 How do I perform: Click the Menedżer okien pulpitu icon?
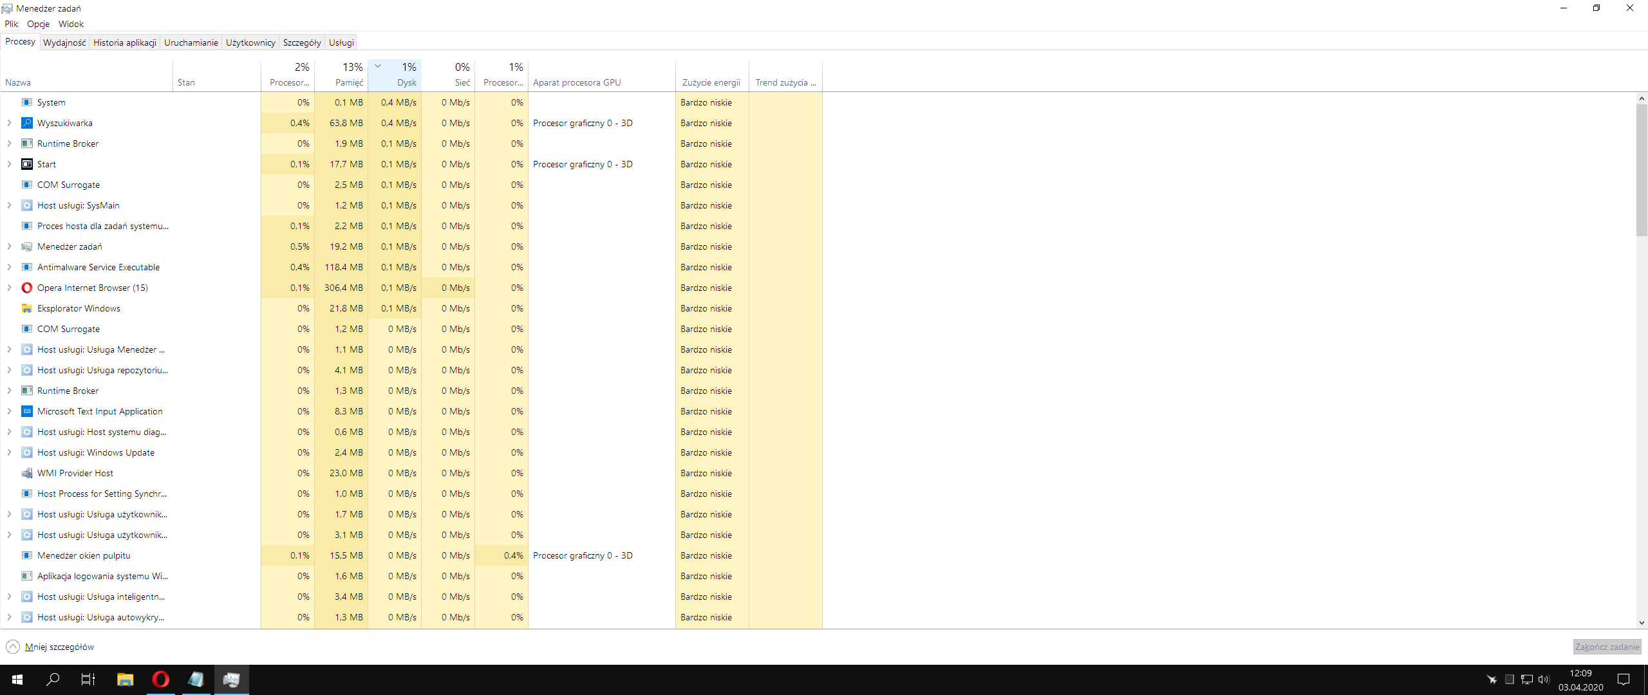coord(27,555)
